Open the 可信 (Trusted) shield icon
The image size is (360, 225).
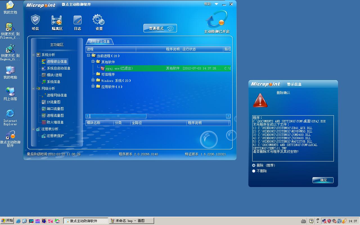point(35,21)
